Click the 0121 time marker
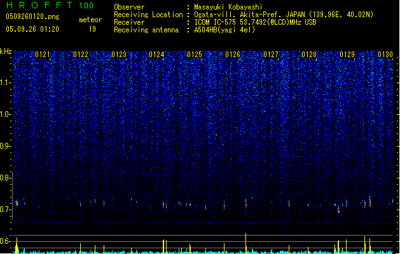This screenshot has height=254, width=400. pyautogui.click(x=43, y=55)
